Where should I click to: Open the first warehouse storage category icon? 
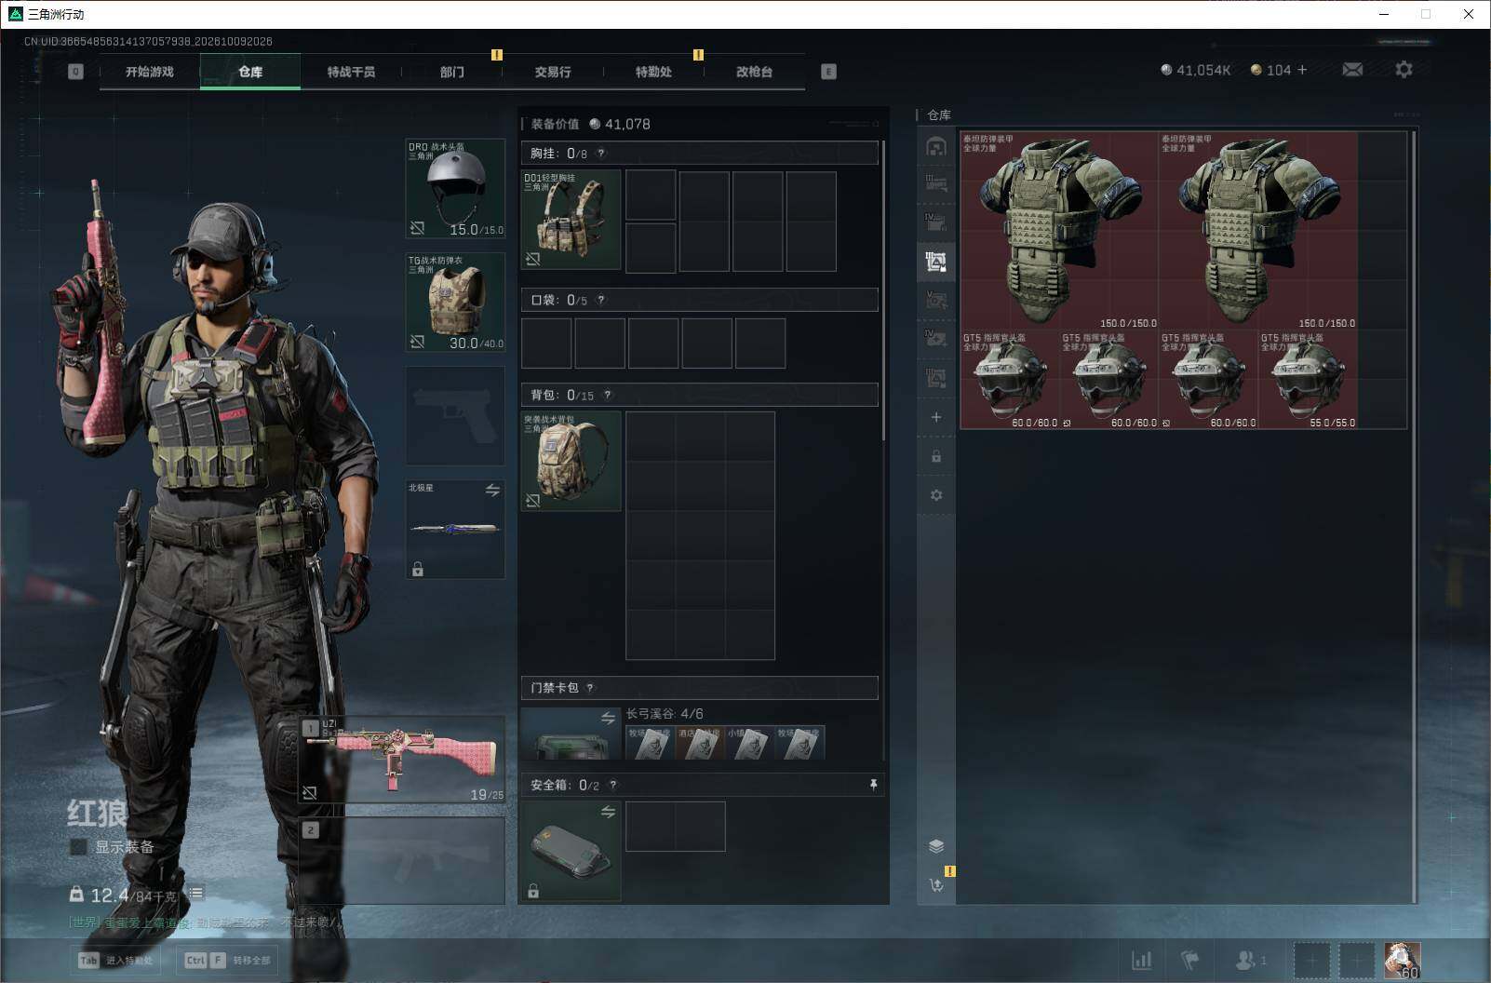click(x=936, y=146)
